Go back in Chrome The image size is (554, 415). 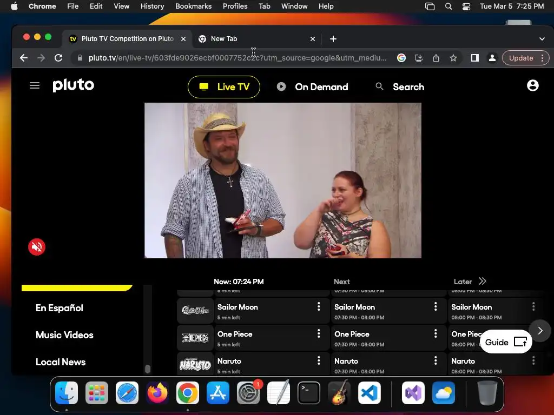24,58
